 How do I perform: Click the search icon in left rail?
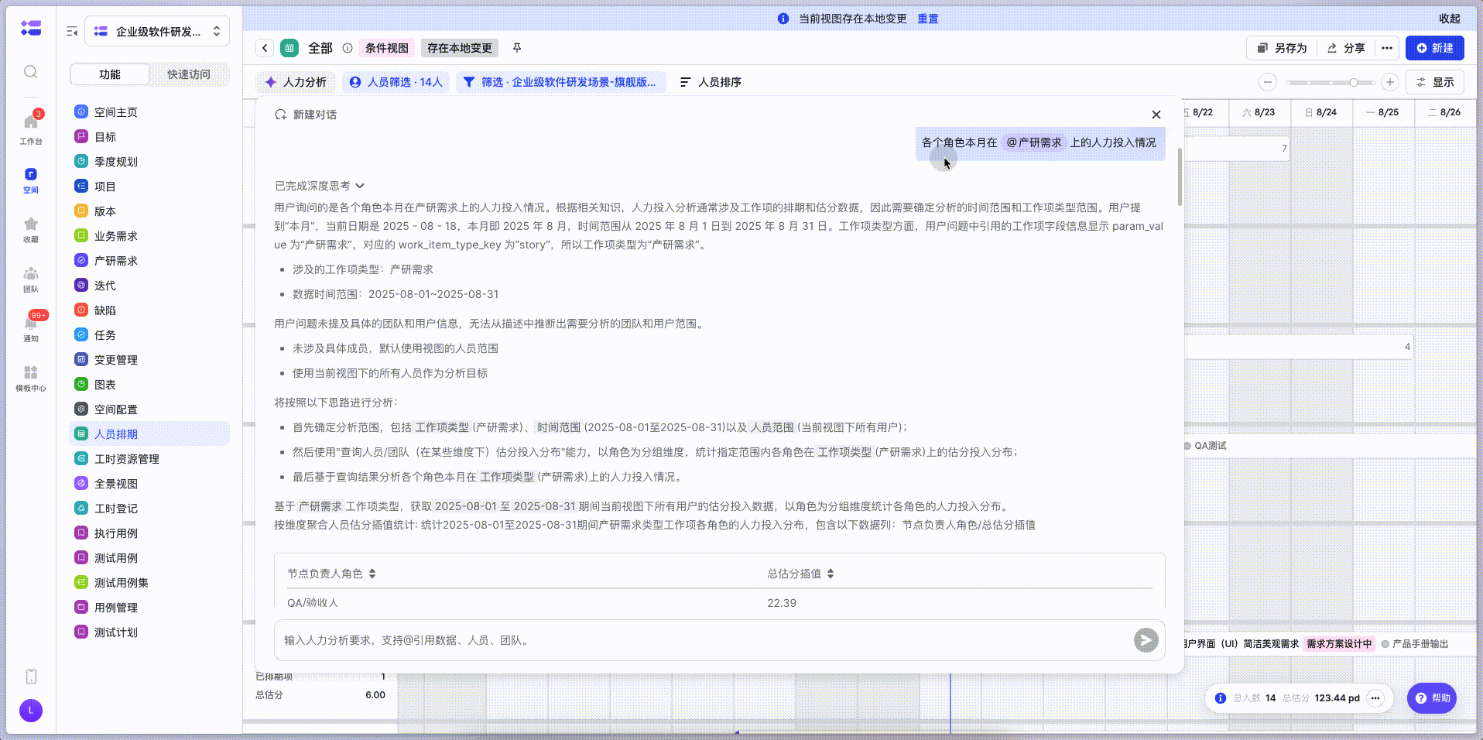[31, 72]
